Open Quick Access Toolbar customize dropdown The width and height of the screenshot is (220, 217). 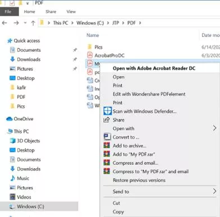(x=27, y=3)
